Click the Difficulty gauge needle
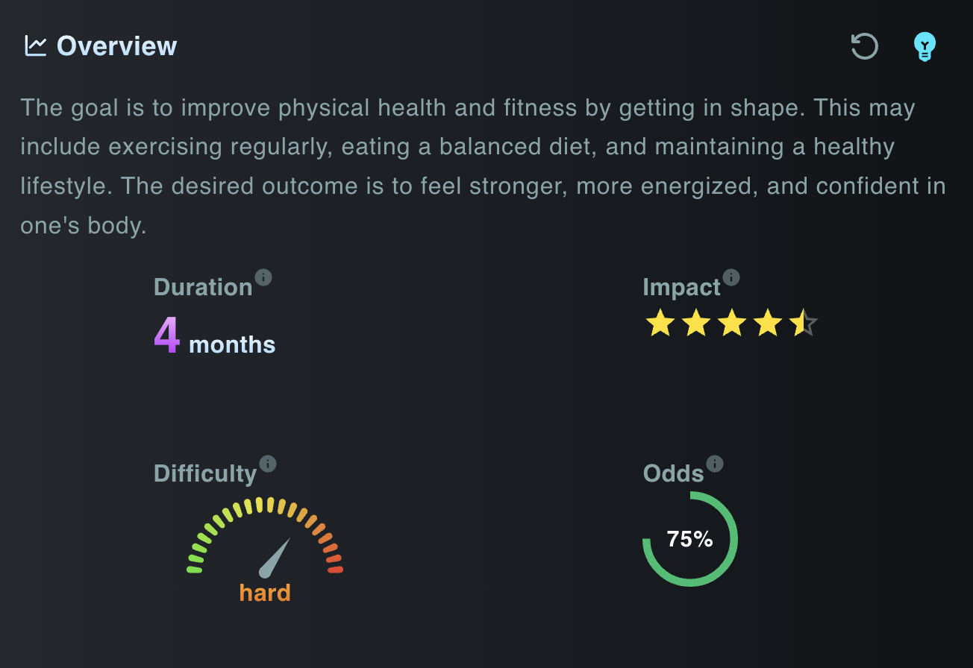973x668 pixels. [275, 558]
